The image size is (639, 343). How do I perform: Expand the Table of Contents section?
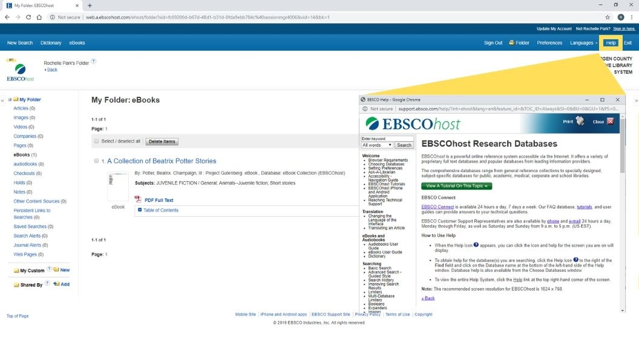click(140, 210)
